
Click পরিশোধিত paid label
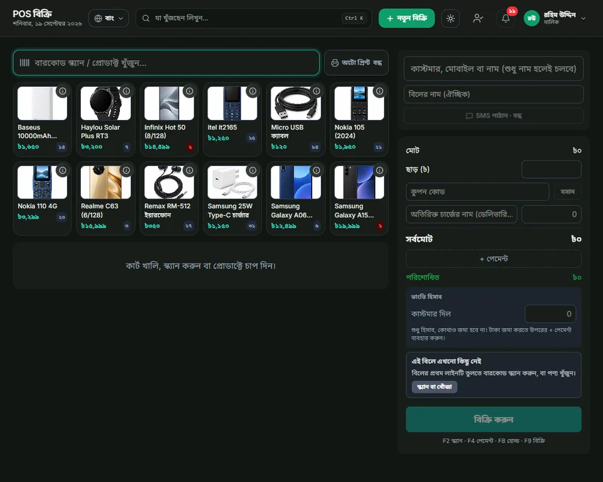(423, 277)
